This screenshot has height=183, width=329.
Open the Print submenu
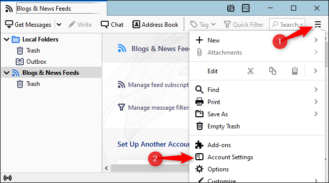pos(257,102)
